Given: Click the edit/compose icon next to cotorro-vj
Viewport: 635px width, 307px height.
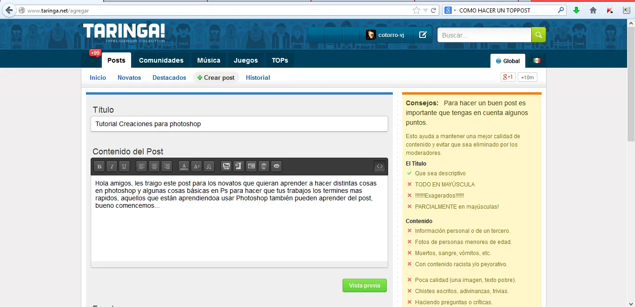Looking at the screenshot, I should pyautogui.click(x=423, y=35).
